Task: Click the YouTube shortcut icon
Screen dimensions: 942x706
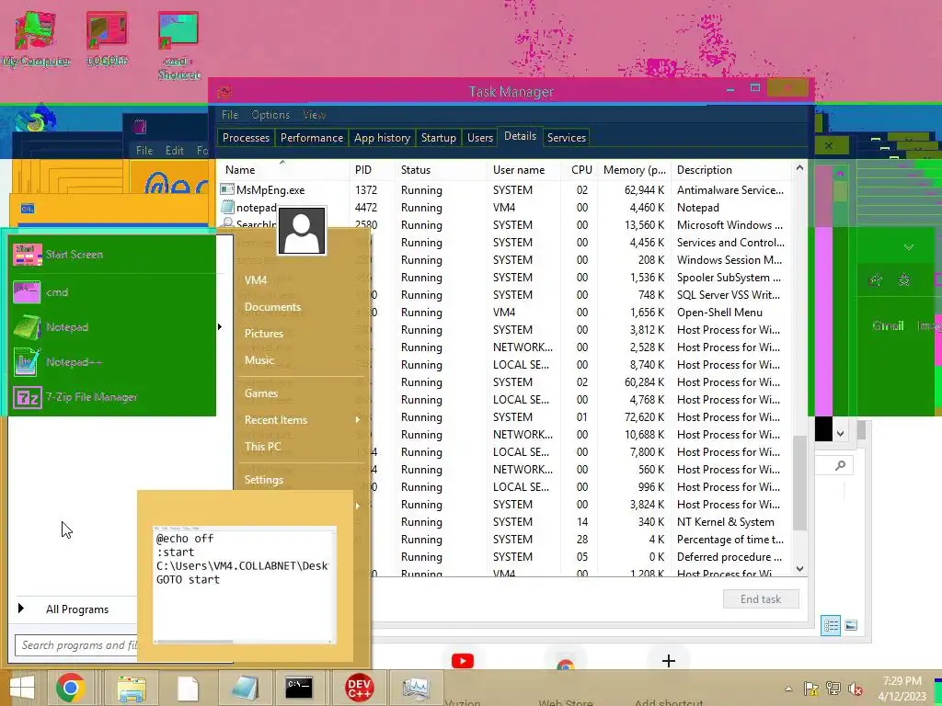Action: (462, 661)
